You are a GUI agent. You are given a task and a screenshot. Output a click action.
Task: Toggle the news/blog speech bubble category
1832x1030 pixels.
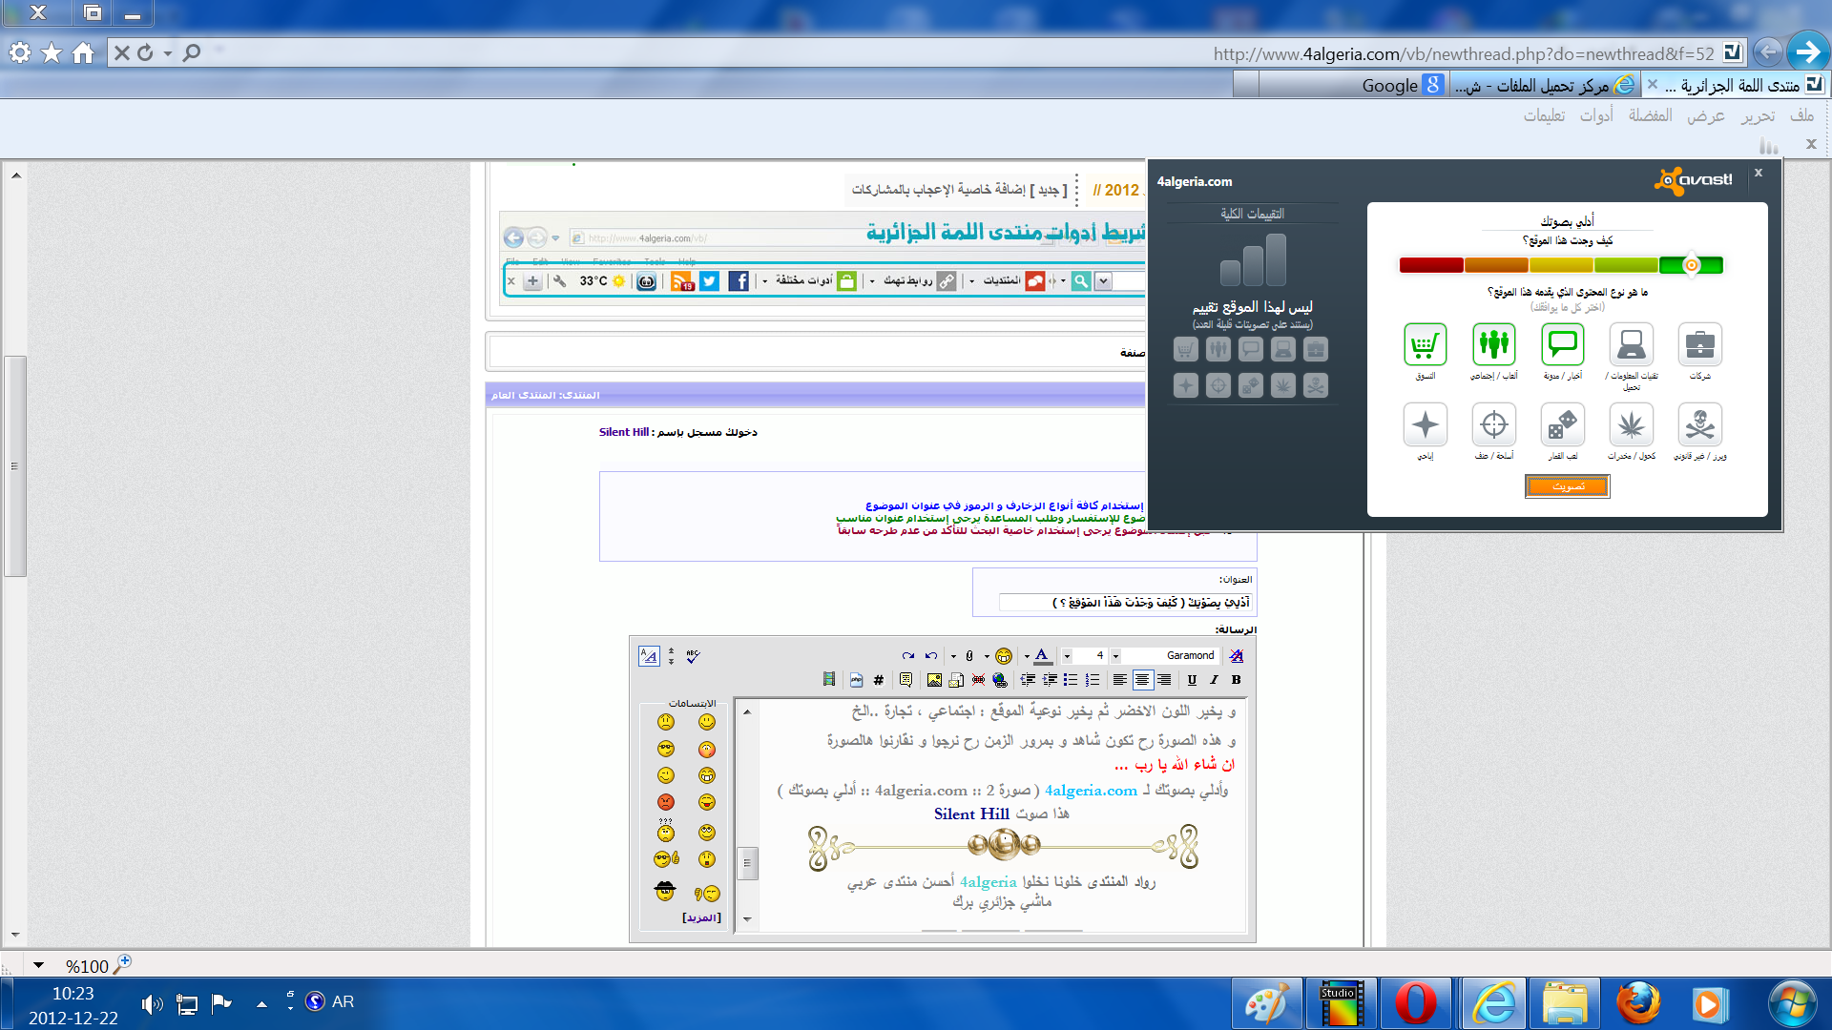pyautogui.click(x=1562, y=344)
